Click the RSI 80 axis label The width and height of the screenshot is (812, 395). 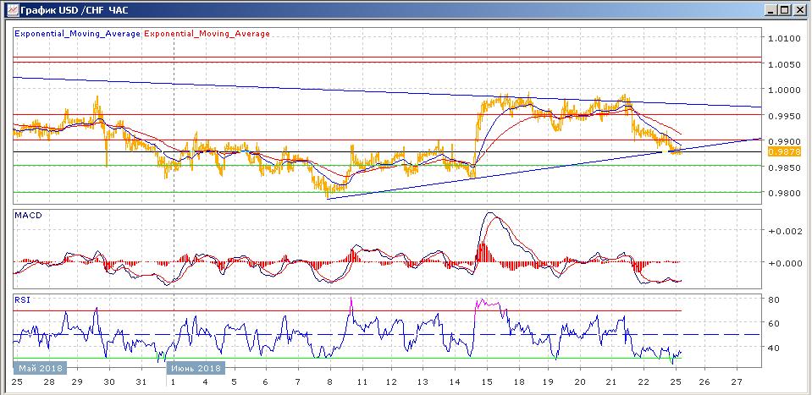click(x=774, y=299)
